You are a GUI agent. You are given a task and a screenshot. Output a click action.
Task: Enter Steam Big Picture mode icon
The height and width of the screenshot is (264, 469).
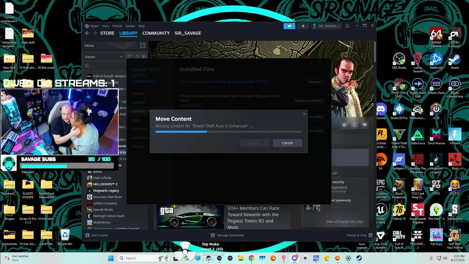click(x=347, y=26)
